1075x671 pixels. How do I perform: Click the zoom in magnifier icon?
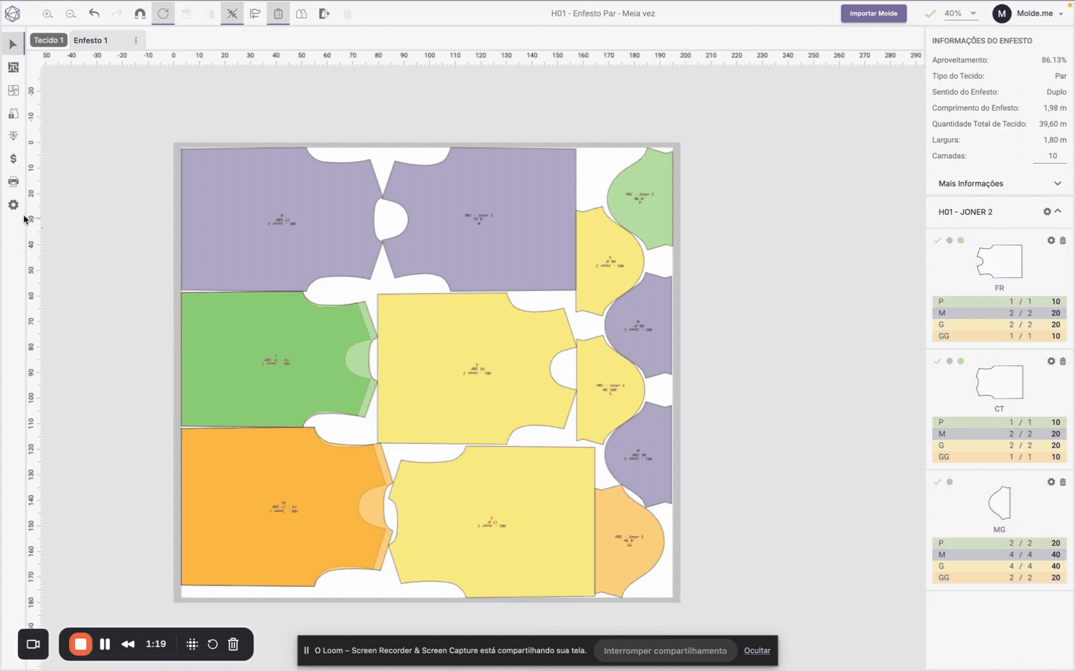[x=47, y=13]
